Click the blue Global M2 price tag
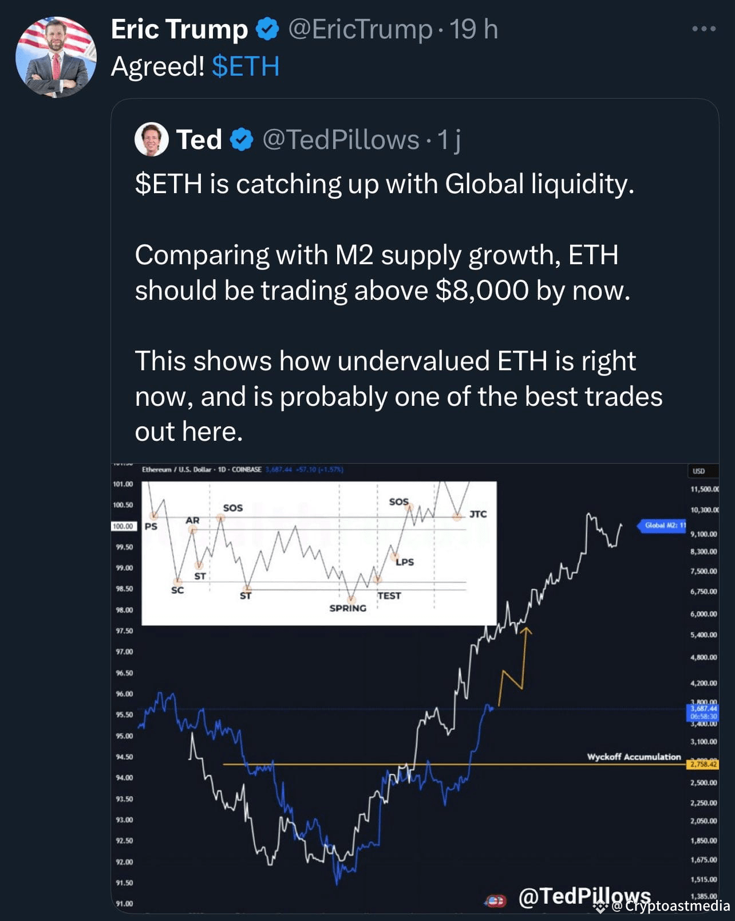This screenshot has width=735, height=921. [662, 526]
